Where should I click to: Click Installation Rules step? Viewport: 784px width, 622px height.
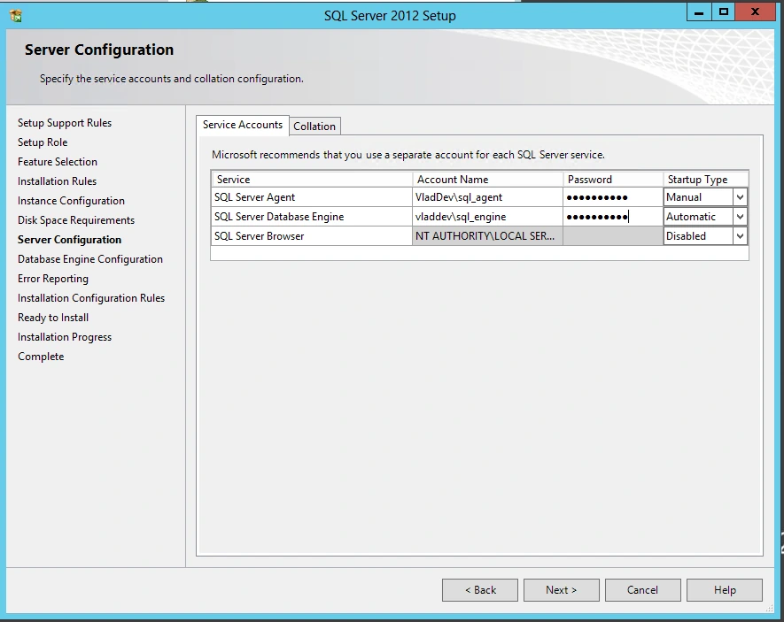click(57, 181)
